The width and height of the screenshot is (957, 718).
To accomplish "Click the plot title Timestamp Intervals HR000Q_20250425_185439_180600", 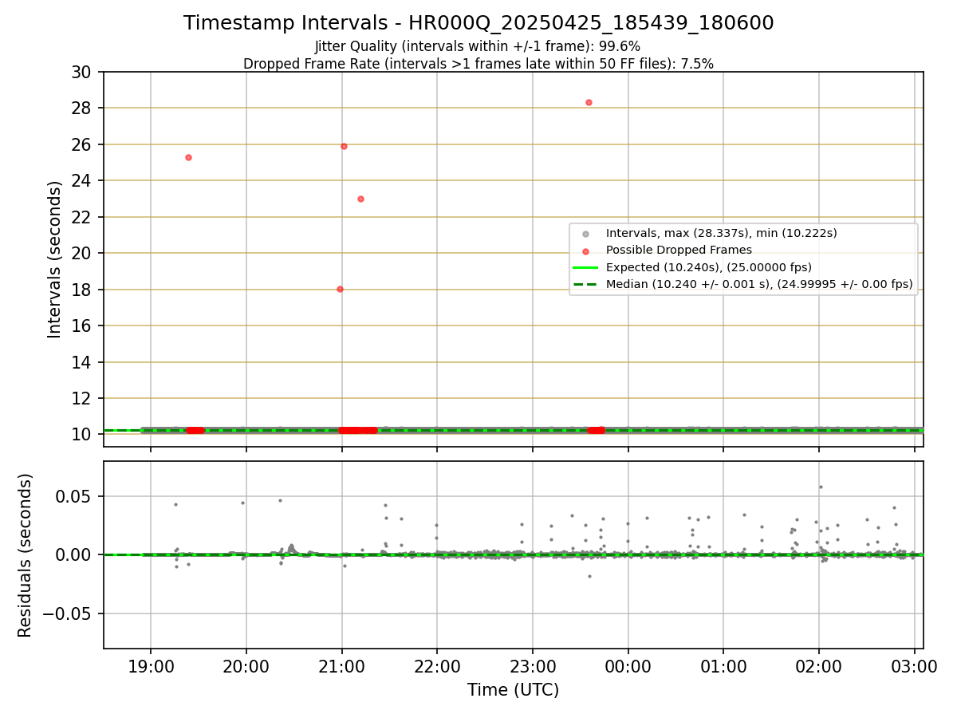I will [x=478, y=23].
